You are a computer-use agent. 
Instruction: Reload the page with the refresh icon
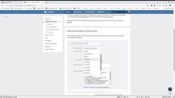[8, 5]
